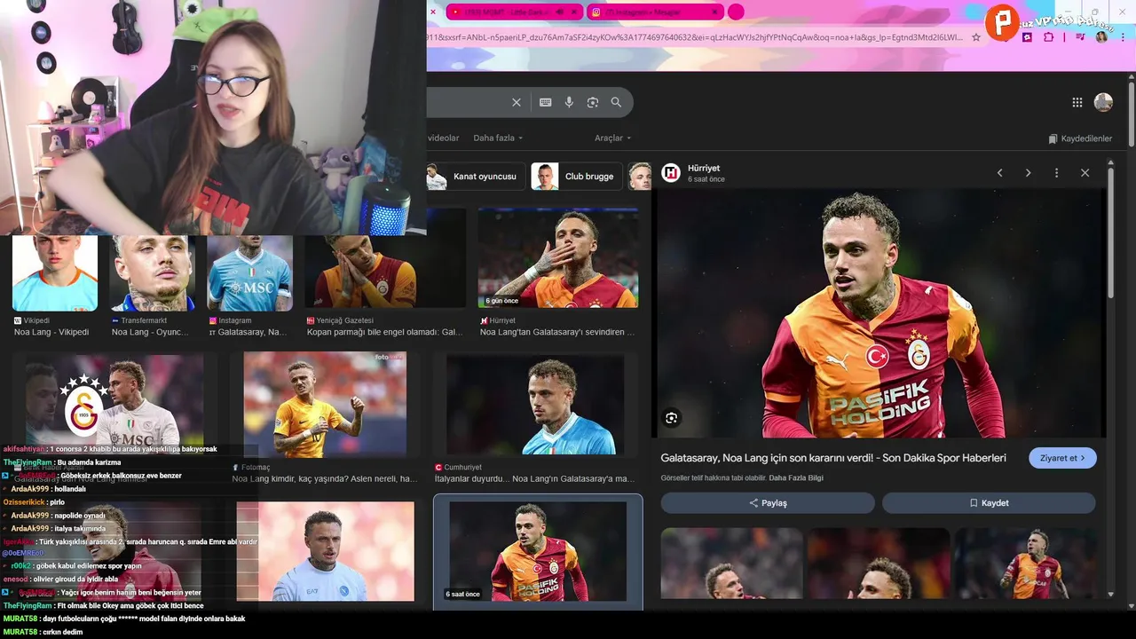Switch to the YouTube browser tab
1136x639 pixels.
[515, 12]
